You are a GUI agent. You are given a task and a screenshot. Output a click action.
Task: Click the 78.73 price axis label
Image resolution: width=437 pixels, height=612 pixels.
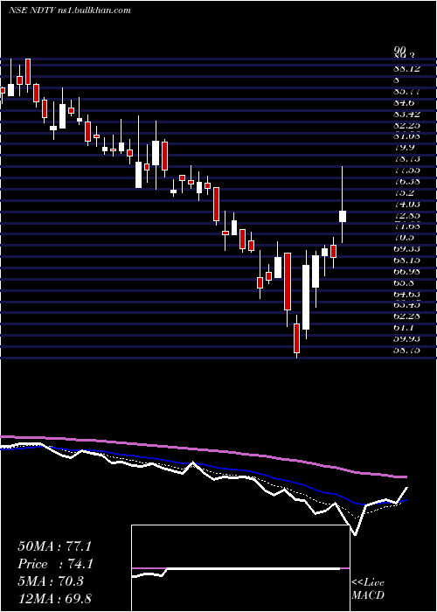(406, 159)
